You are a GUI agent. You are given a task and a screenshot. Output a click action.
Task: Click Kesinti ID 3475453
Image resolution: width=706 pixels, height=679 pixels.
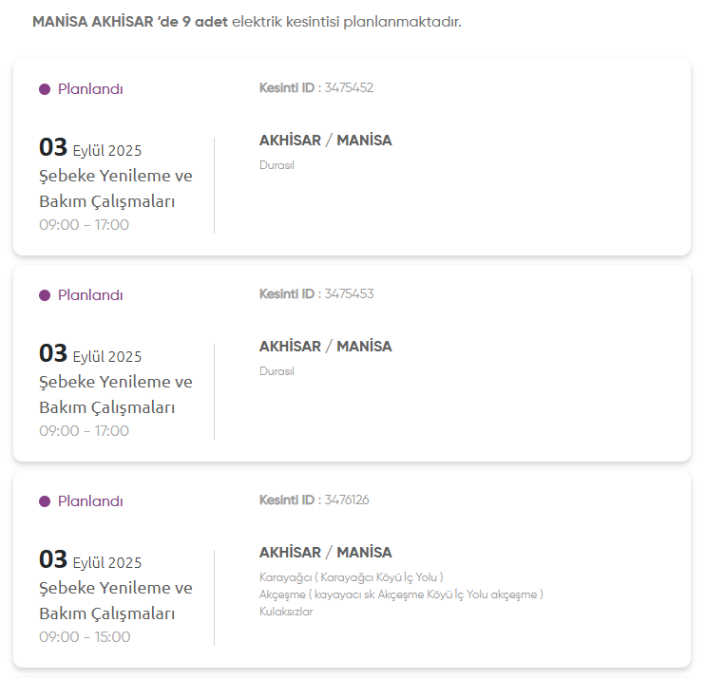316,294
